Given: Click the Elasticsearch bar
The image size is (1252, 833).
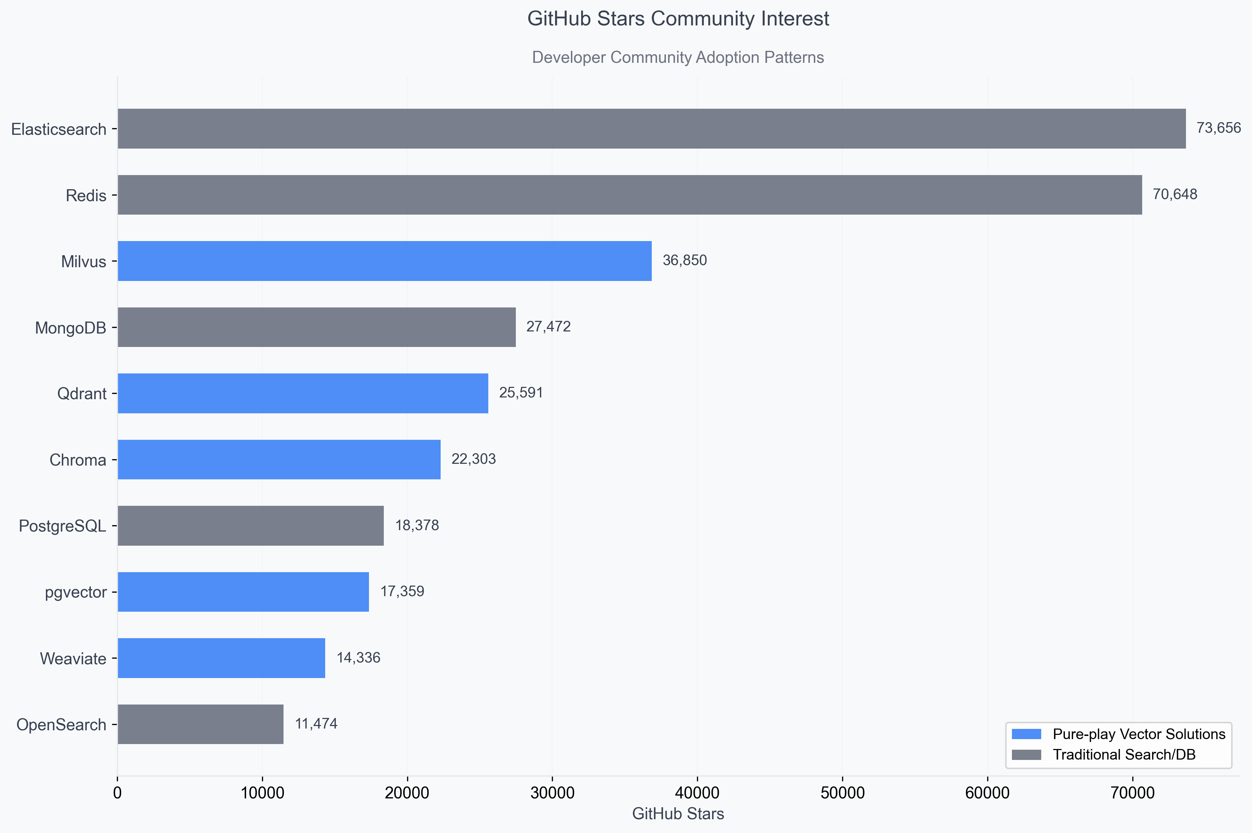Looking at the screenshot, I should 651,128.
